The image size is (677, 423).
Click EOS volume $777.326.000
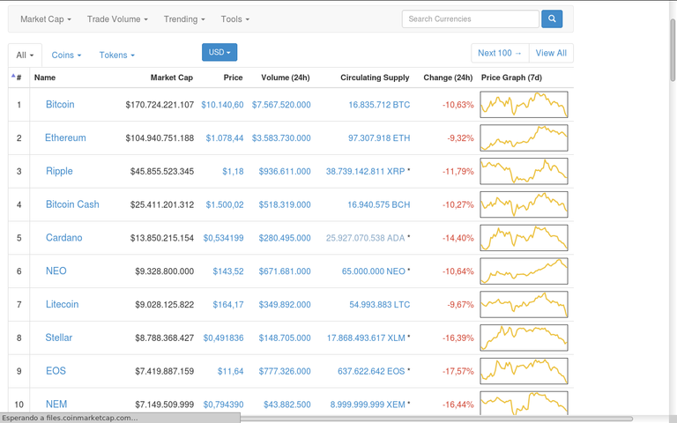(x=285, y=371)
